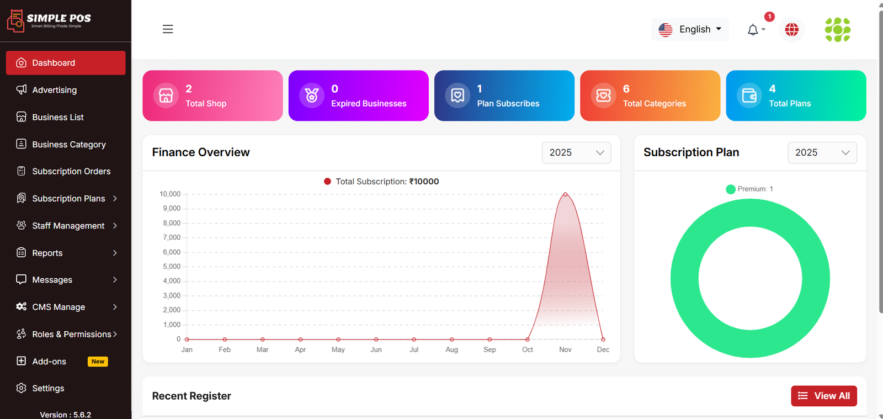Click the Expired Businesses medal icon
The height and width of the screenshot is (419, 883).
[x=312, y=96]
